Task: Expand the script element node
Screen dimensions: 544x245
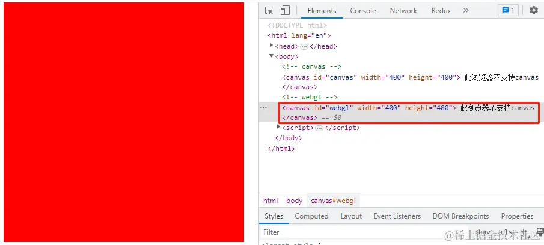Action: tap(278, 127)
